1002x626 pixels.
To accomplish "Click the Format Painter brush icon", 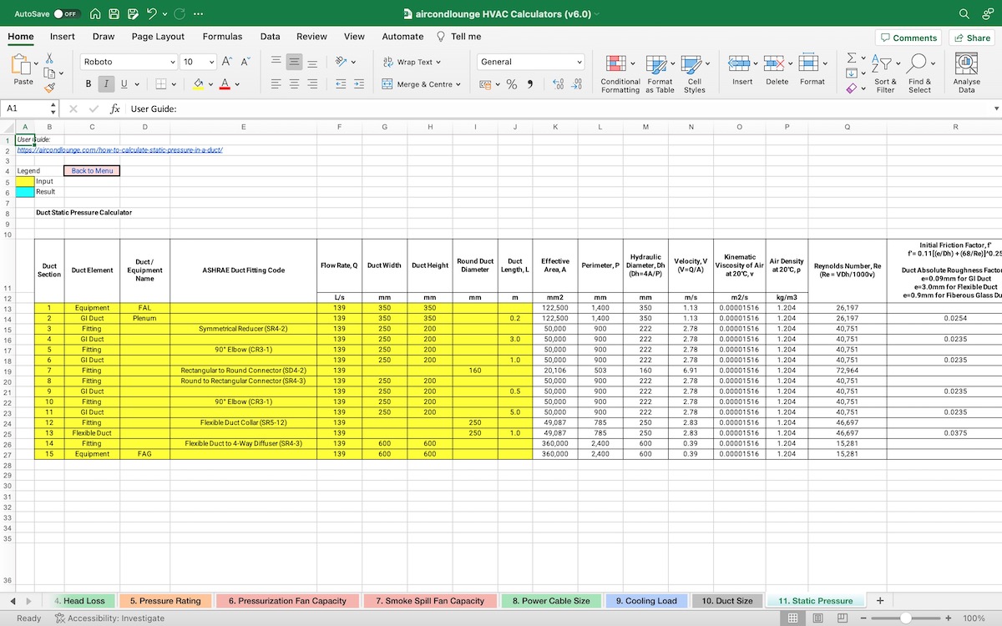I will (50, 87).
